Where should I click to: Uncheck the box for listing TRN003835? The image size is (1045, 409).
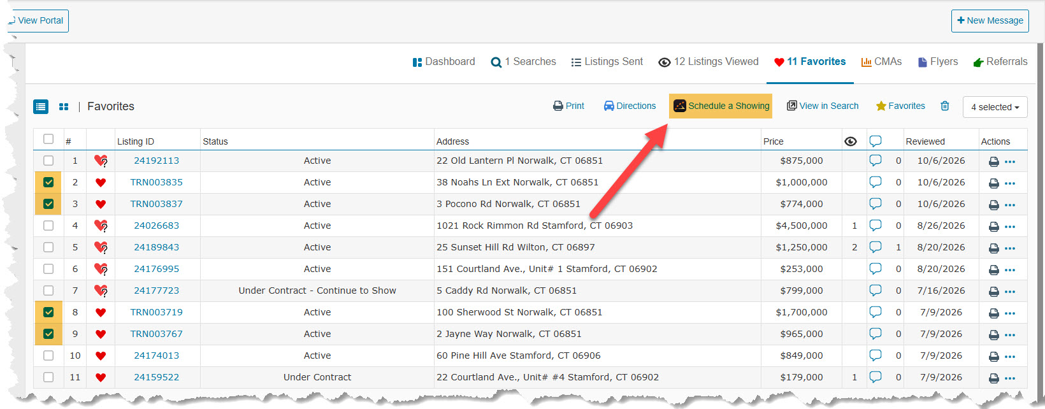point(48,182)
